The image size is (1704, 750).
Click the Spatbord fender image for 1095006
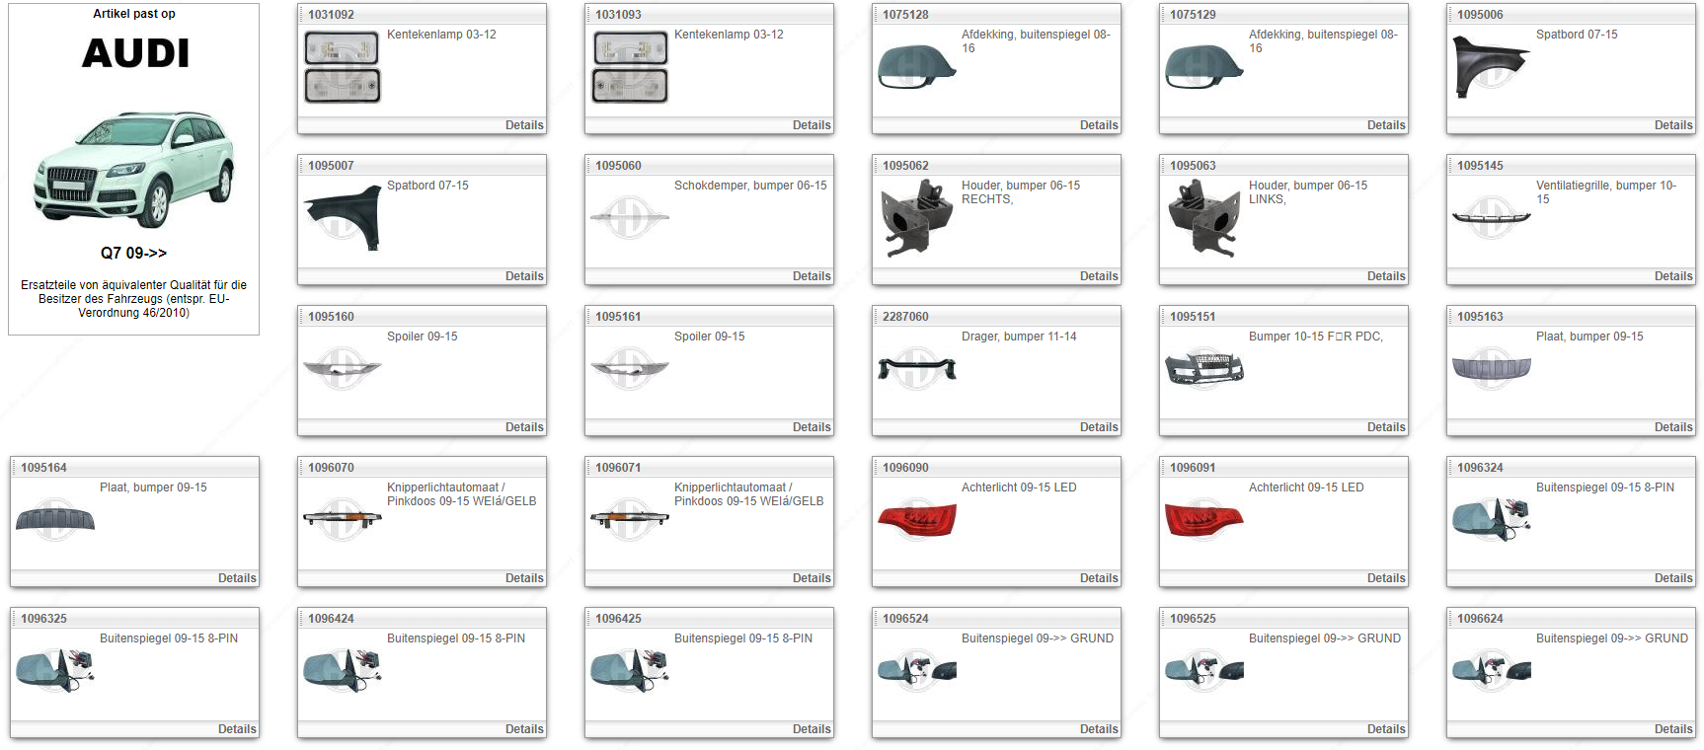point(1491,66)
